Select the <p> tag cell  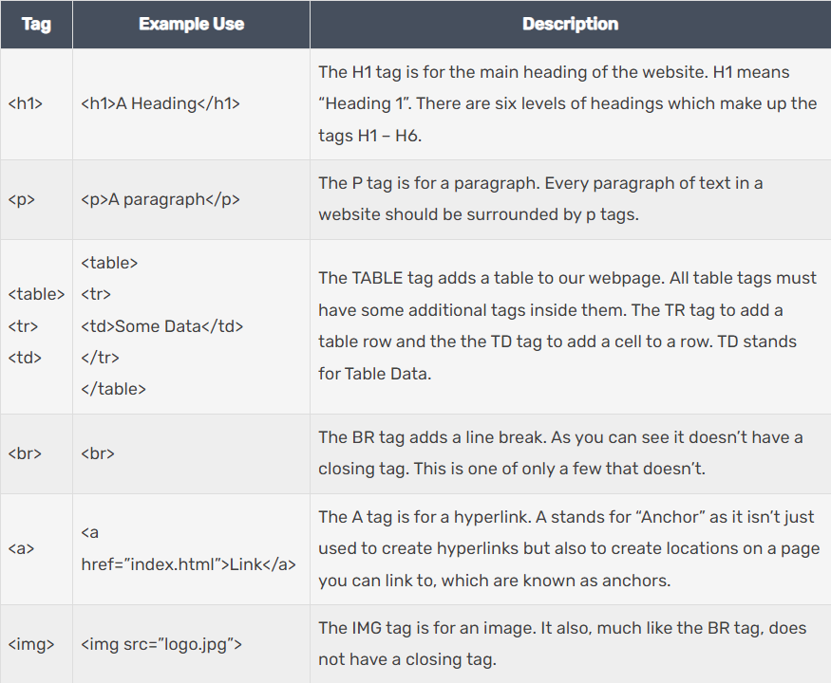click(x=22, y=199)
